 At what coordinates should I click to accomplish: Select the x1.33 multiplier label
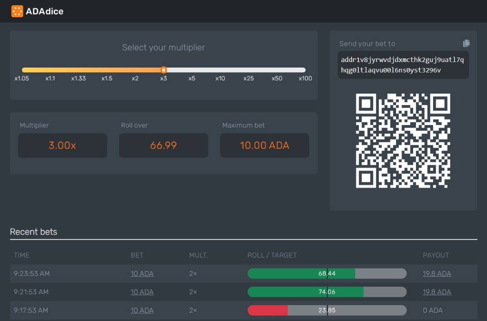(78, 78)
